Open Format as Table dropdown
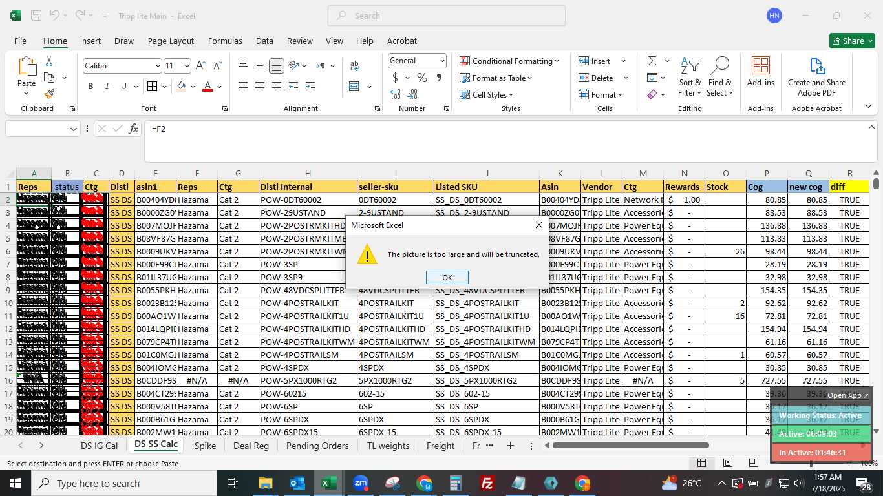 (496, 77)
